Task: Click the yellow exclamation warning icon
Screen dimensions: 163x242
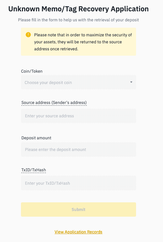Action: [28, 35]
